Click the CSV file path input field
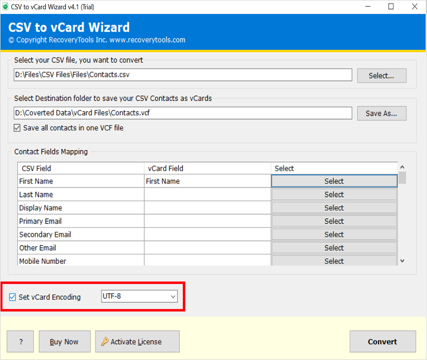 183,74
